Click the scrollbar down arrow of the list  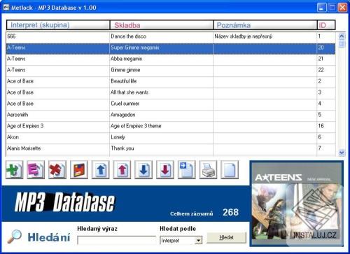pos(342,153)
